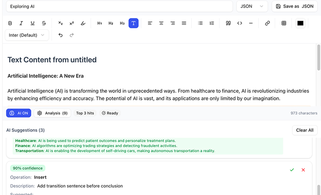The image size is (321, 195).
Task: Click the '973 characters' counter
Action: (x=304, y=113)
